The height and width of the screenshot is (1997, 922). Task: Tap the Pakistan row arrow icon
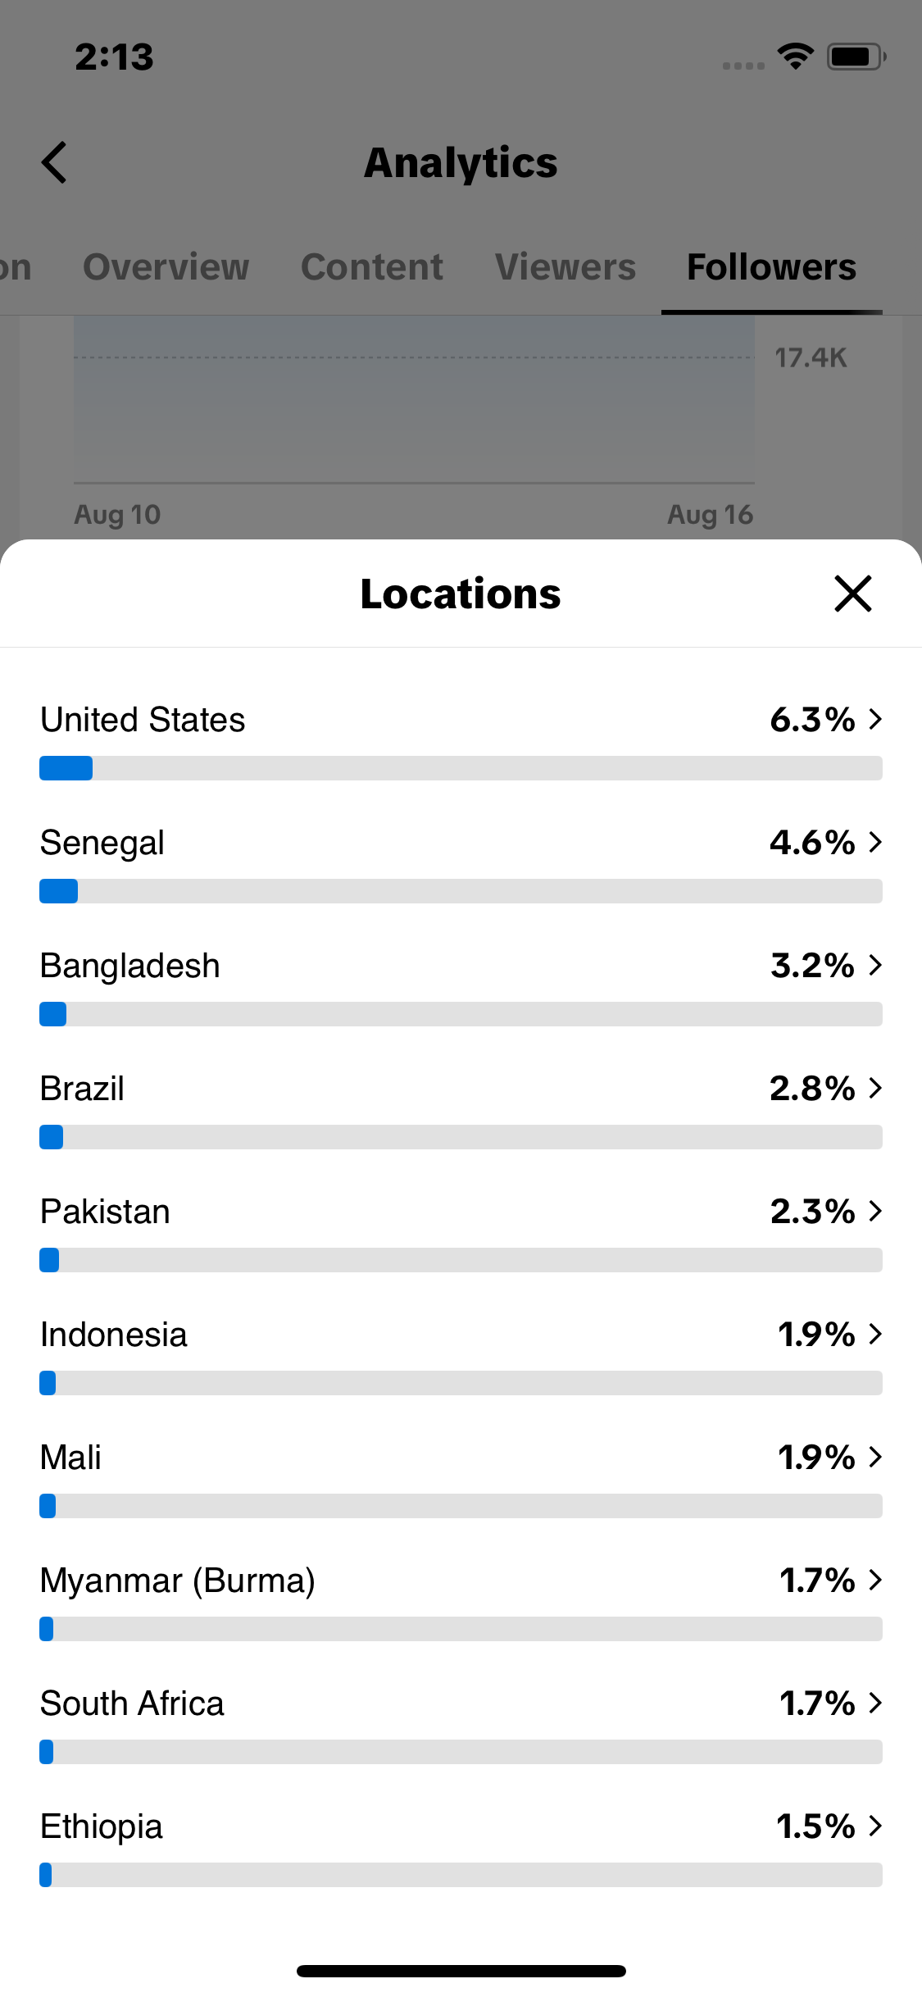(875, 1211)
